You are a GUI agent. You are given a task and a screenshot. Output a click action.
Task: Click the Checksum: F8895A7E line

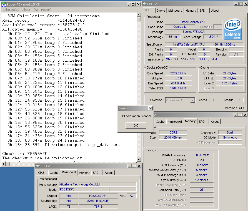(x=25, y=154)
